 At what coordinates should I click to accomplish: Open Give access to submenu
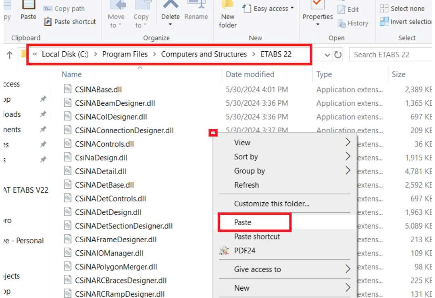pyautogui.click(x=285, y=269)
